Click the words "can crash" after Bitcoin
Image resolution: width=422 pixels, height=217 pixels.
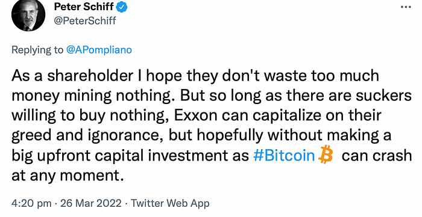[x=377, y=156]
